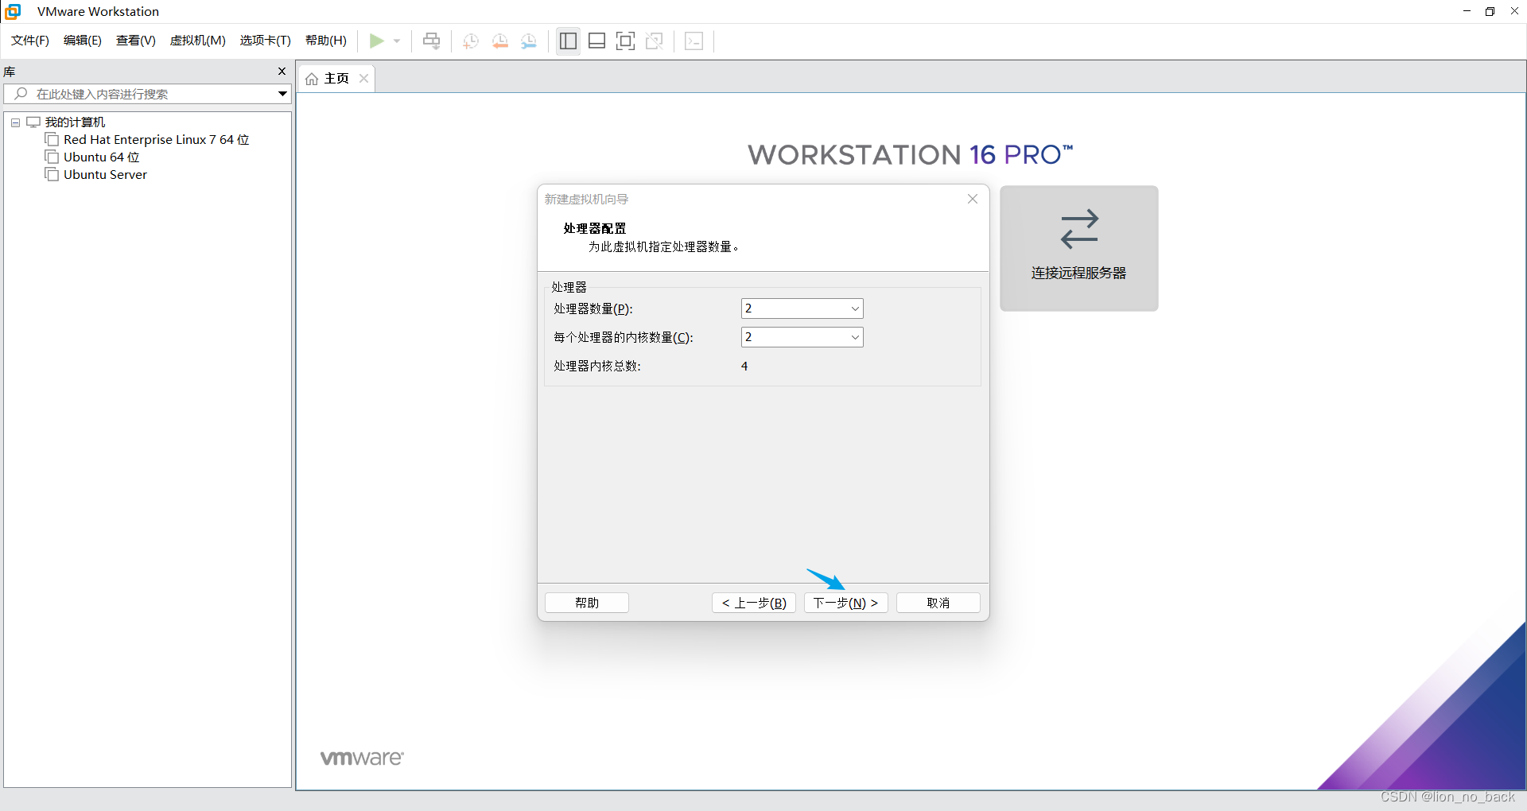This screenshot has width=1527, height=811.
Task: Close the 主页 tab
Action: pyautogui.click(x=363, y=78)
